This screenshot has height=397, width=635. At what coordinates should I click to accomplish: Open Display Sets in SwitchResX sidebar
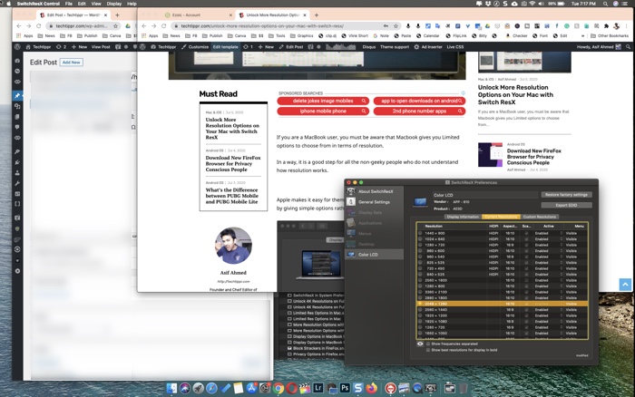[x=374, y=212]
